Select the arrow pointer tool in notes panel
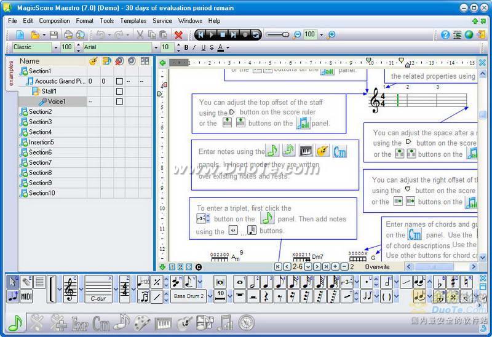This screenshot has width=492, height=337. [12, 282]
